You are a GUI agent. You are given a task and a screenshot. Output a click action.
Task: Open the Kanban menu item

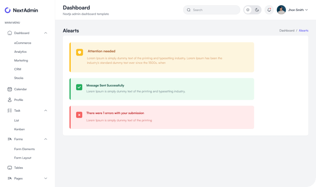(19, 129)
